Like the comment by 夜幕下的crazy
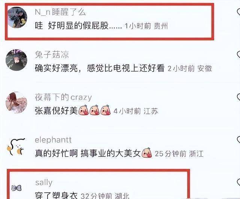 [x=238, y=97]
